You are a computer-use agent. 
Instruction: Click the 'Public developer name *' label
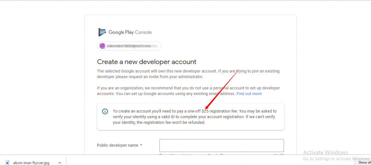[120, 145]
